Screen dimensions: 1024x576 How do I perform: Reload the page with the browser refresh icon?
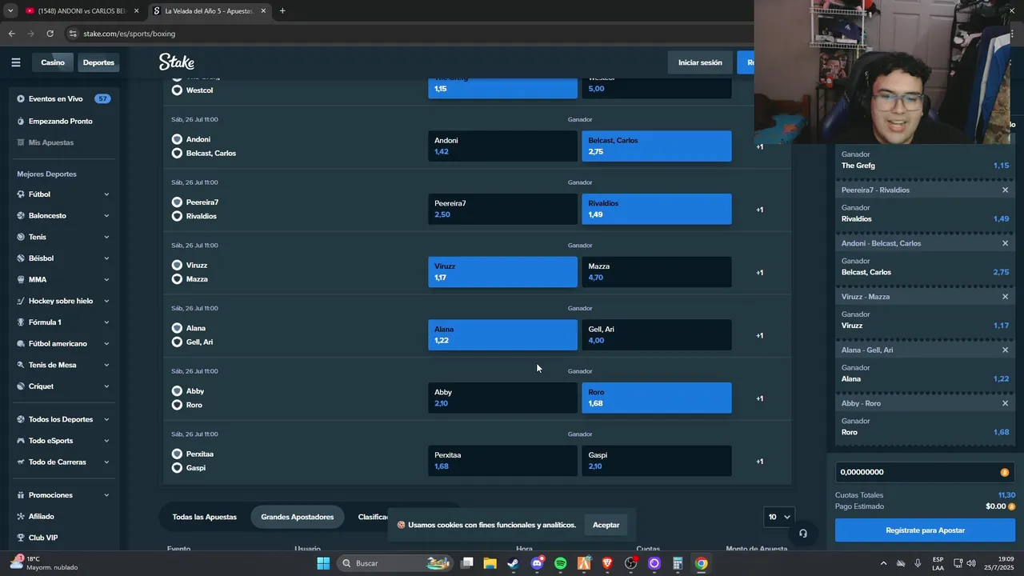pos(50,34)
